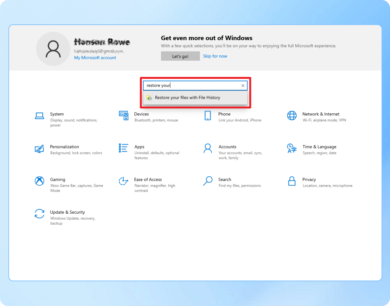Viewport: 390px width, 306px height.
Task: Click 'Windows Update, recovery, backup' description
Action: pos(73,221)
